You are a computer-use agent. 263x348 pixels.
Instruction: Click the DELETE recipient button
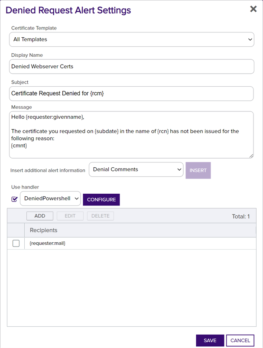[x=100, y=216]
